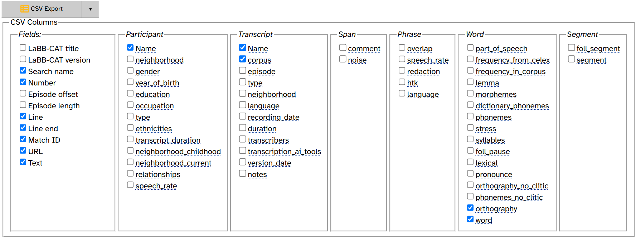Select the Phrase speech_rate checkbox
Viewport: 636px width, 237px height.
[x=402, y=59]
